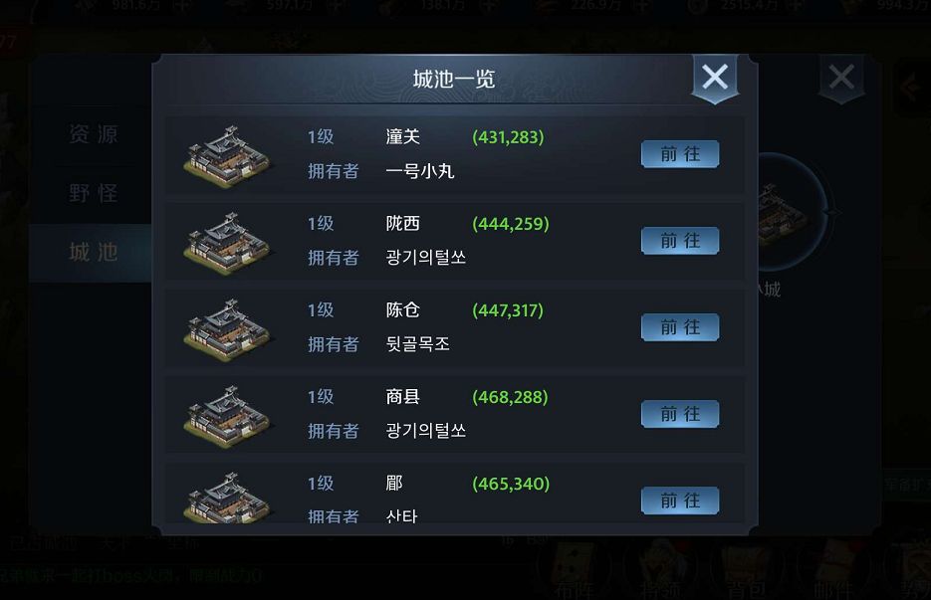Close the dimmed background panel
This screenshot has height=600, width=931.
tap(841, 78)
